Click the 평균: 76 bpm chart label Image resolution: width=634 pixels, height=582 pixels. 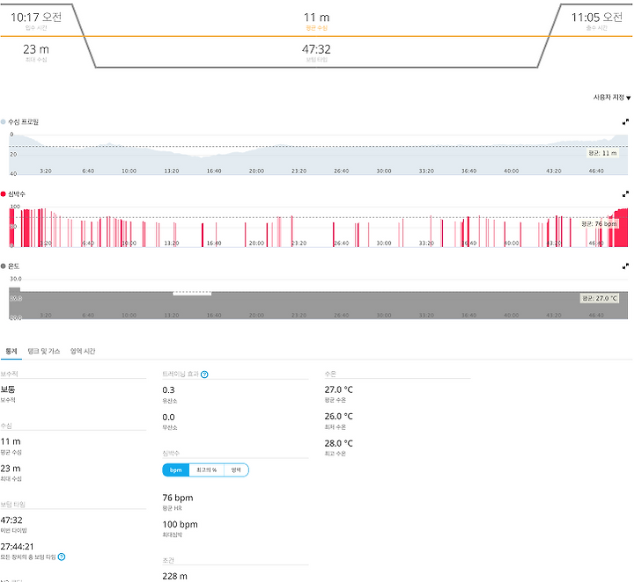(x=600, y=223)
